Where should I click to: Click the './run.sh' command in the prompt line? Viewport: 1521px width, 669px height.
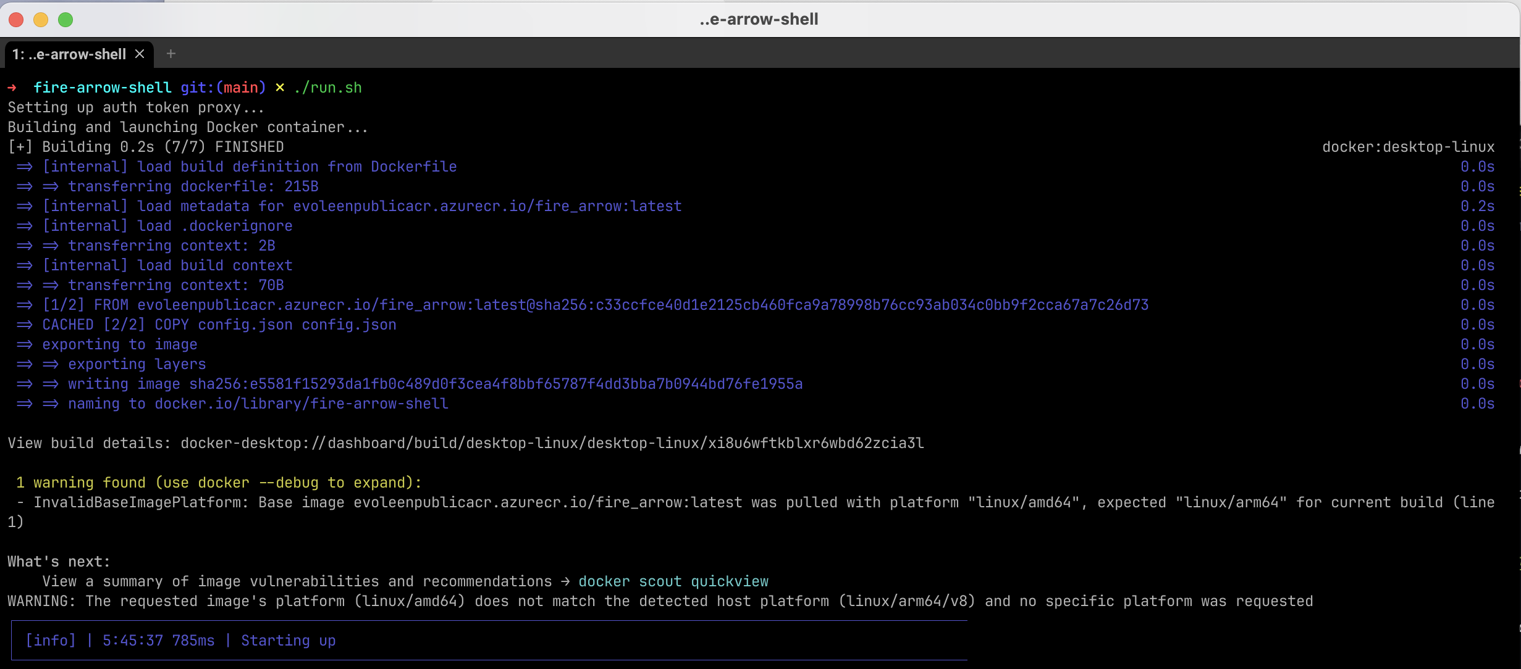(328, 87)
